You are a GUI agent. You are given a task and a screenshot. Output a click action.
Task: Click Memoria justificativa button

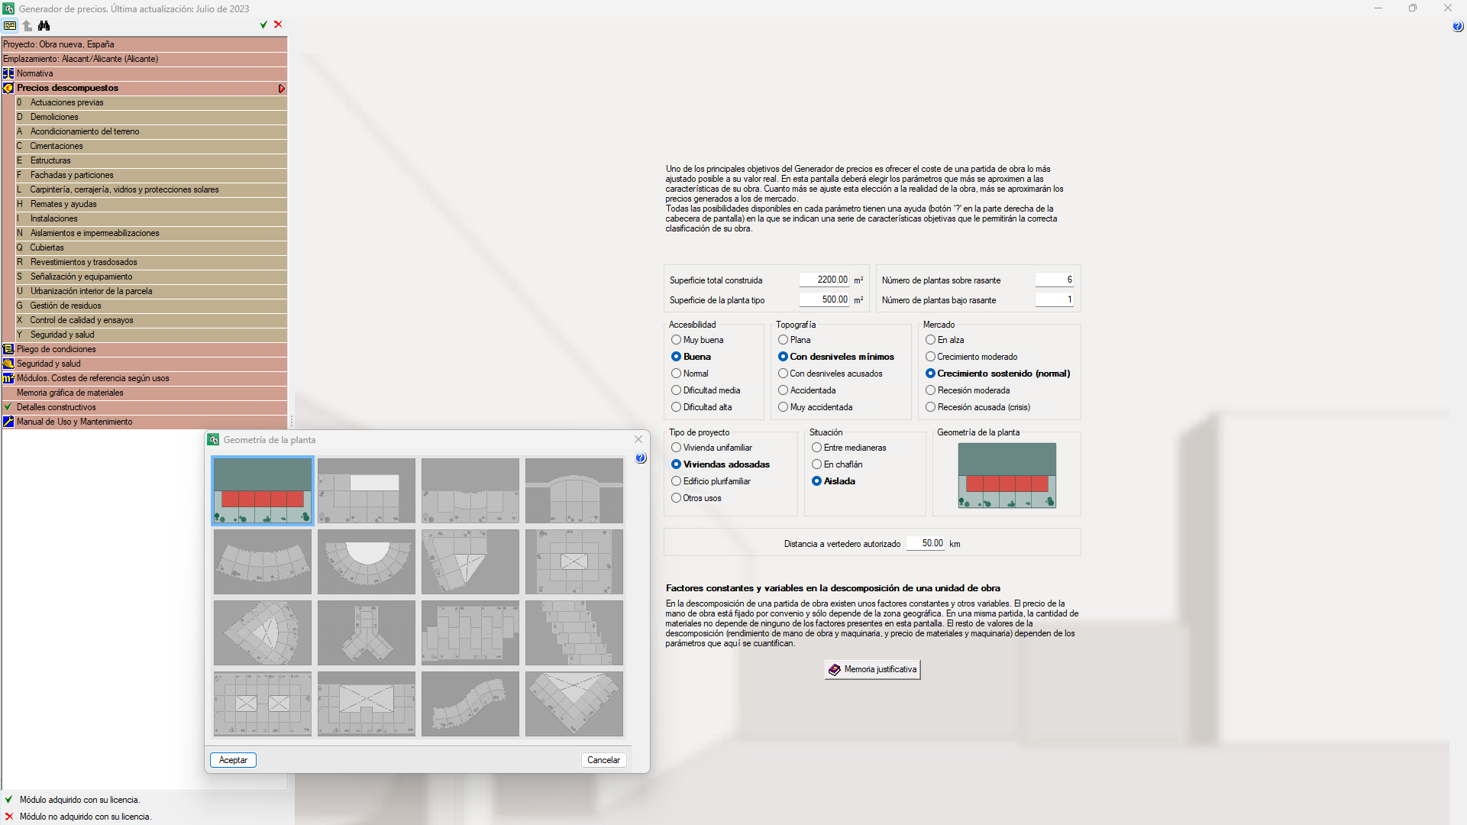click(872, 669)
